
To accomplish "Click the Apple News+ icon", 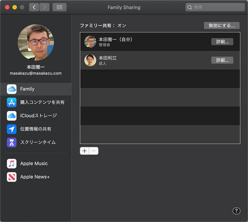I will pos(12,177).
